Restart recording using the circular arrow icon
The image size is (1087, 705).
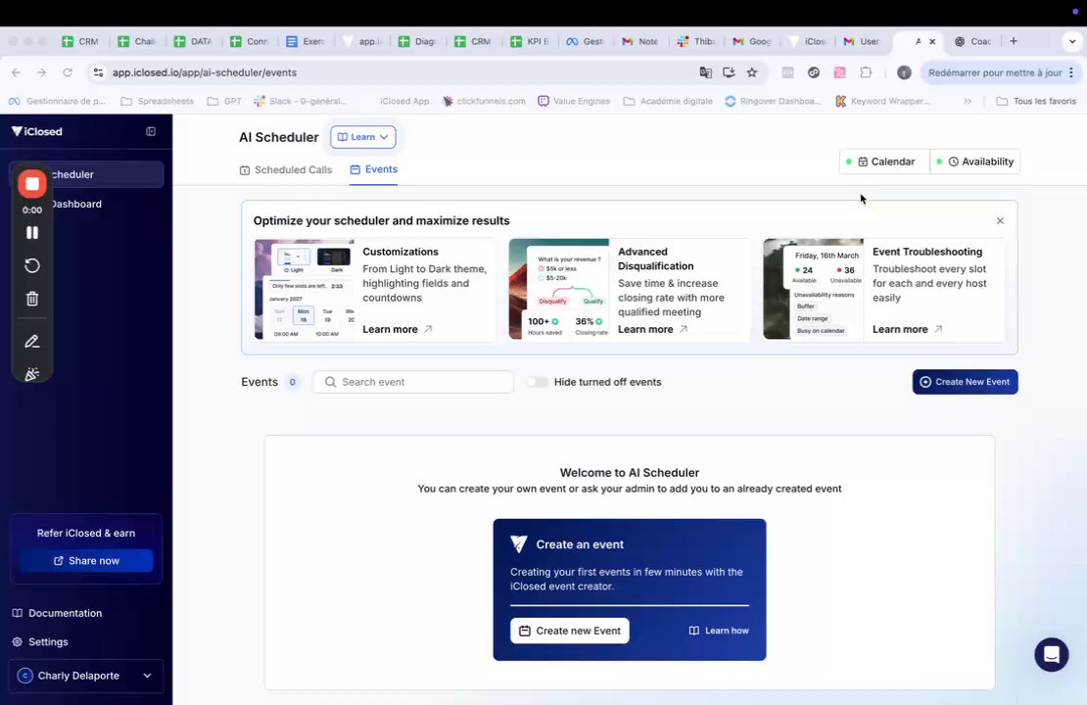(32, 266)
